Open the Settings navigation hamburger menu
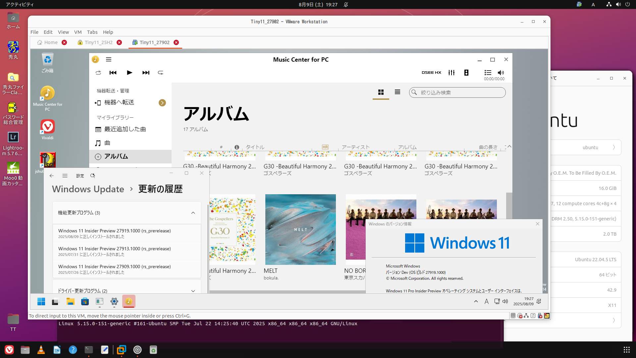 65,176
